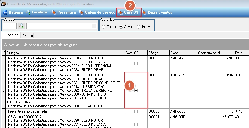Sort by the Gerar OS column header
Viewport: 249px width, 128px height.
136,53
